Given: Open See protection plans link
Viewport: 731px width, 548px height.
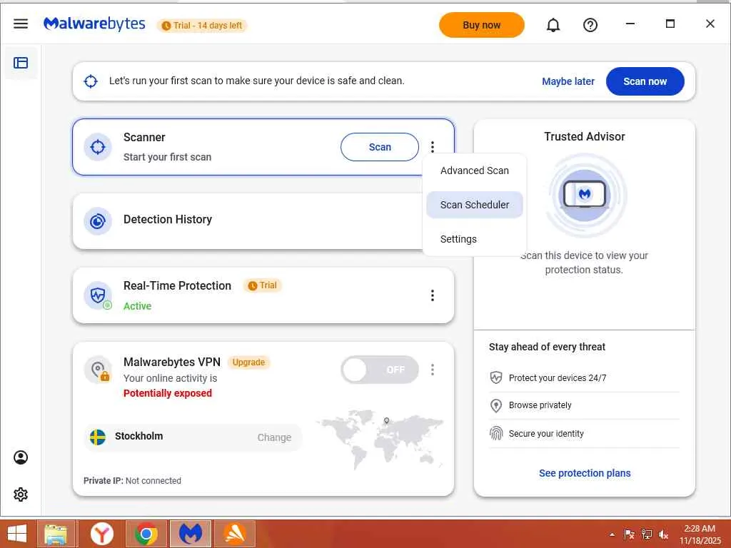Looking at the screenshot, I should (x=585, y=474).
